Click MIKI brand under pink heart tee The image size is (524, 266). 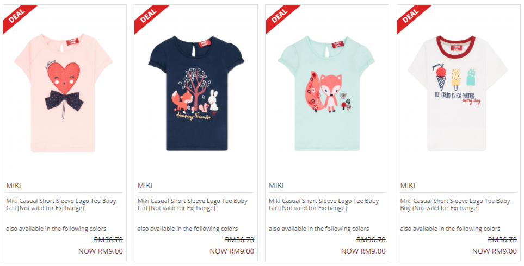(x=14, y=185)
